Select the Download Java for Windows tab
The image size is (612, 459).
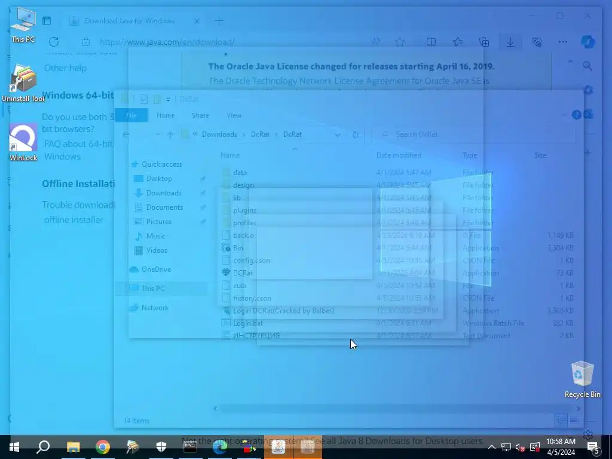point(134,21)
